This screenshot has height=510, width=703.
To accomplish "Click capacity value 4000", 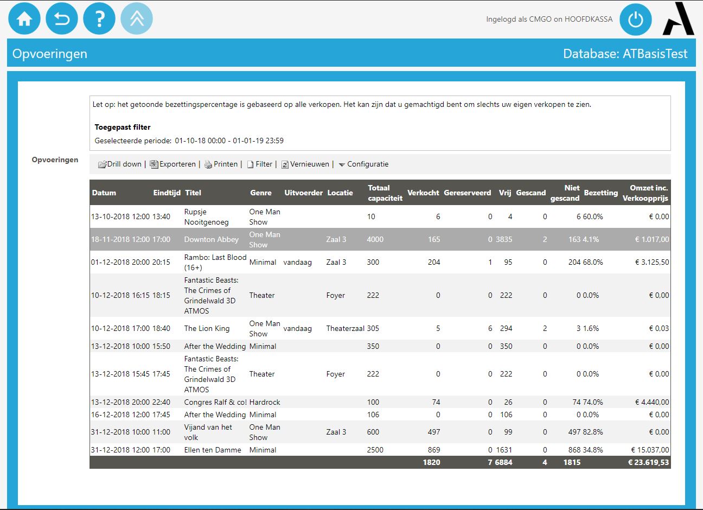I will tap(375, 239).
